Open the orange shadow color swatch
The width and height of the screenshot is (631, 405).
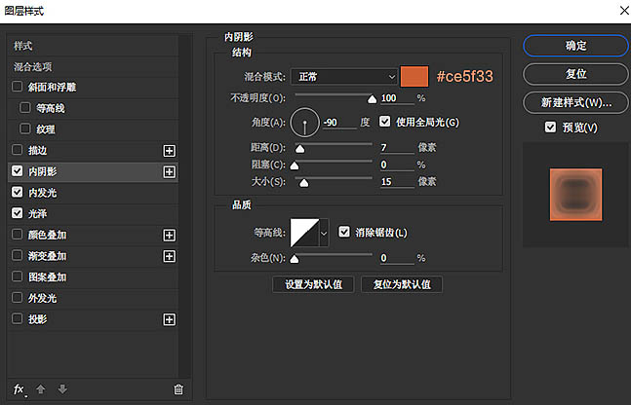[x=414, y=76]
